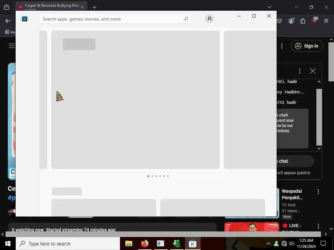
Task: Maximize the Microsoft Store window
Action: point(254,16)
